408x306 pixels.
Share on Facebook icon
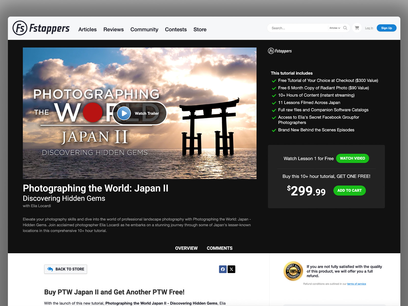point(223,269)
